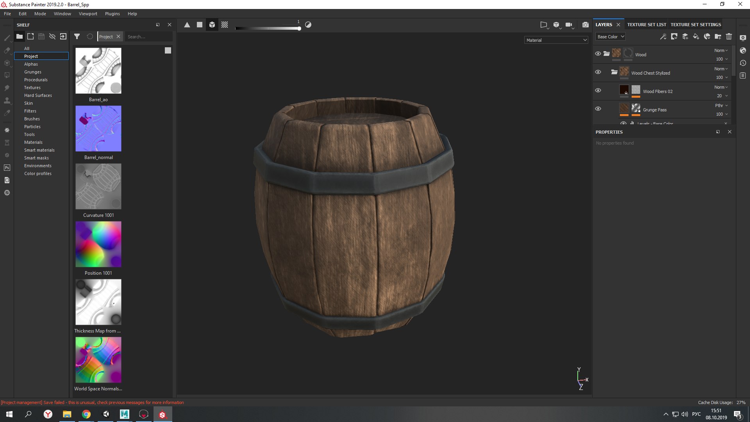Select the Clone stamp tool
Viewport: 750px width, 422px height.
click(x=7, y=100)
